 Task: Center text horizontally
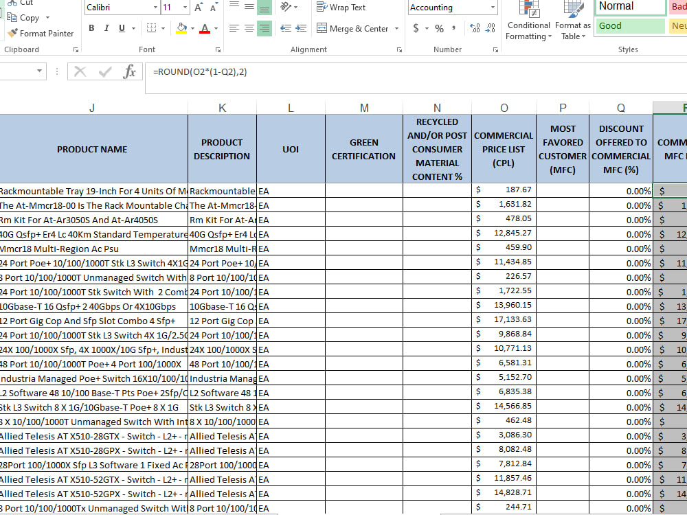(x=249, y=28)
